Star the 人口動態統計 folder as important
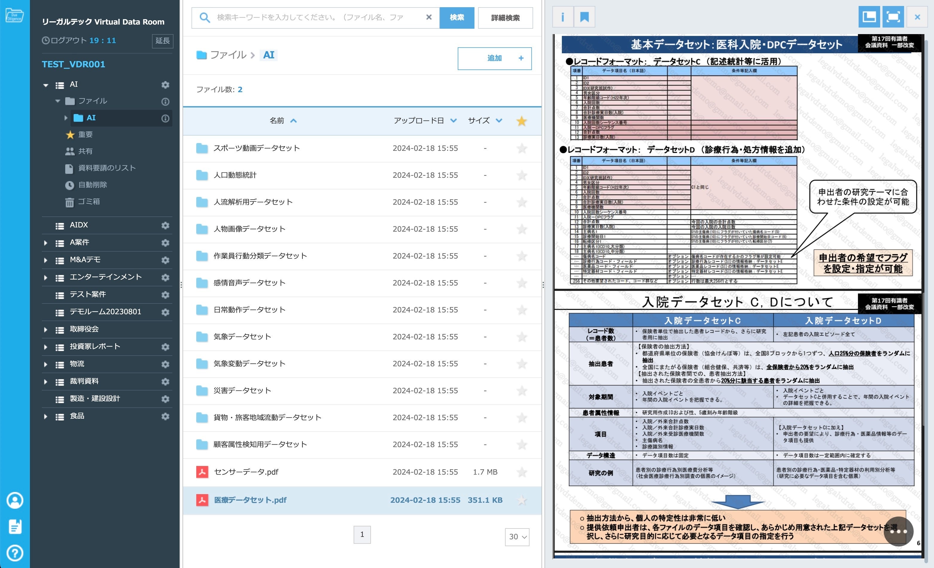Image resolution: width=934 pixels, height=568 pixels. tap(521, 175)
